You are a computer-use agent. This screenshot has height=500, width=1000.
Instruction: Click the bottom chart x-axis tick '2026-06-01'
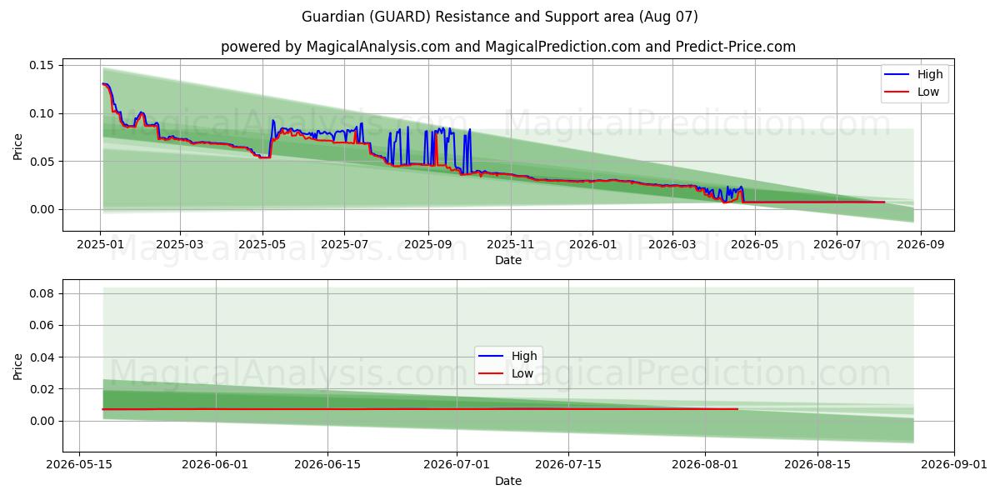point(216,465)
